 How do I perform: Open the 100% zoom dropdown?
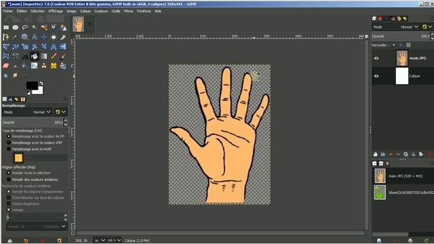coord(114,241)
